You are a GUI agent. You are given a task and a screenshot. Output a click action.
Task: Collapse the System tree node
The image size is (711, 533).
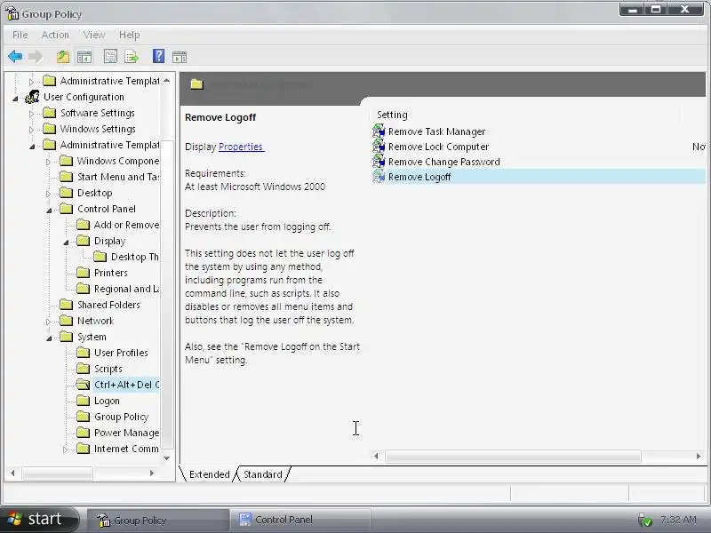coord(49,338)
